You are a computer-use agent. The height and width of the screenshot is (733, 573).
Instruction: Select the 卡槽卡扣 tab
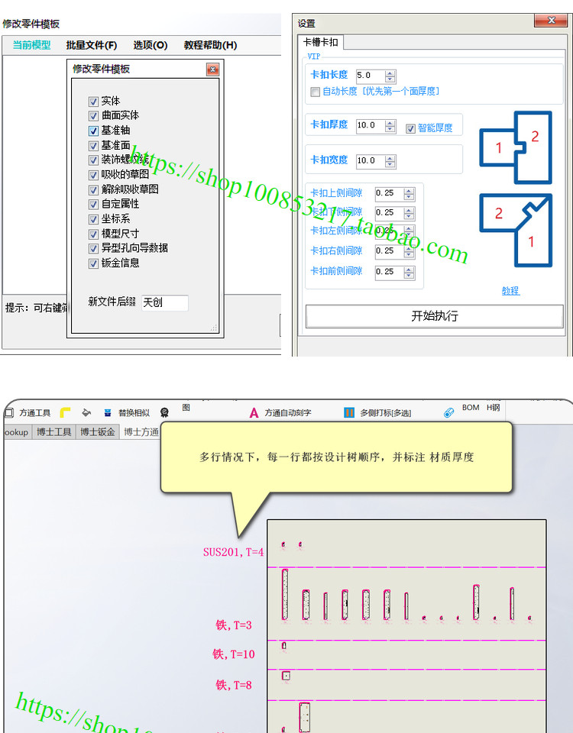pos(320,42)
